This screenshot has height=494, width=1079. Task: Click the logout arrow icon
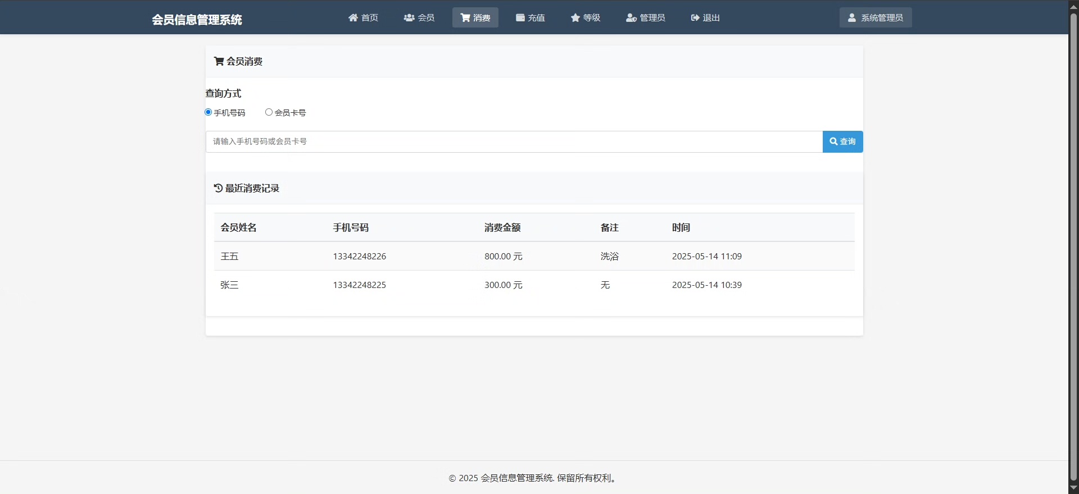(695, 18)
